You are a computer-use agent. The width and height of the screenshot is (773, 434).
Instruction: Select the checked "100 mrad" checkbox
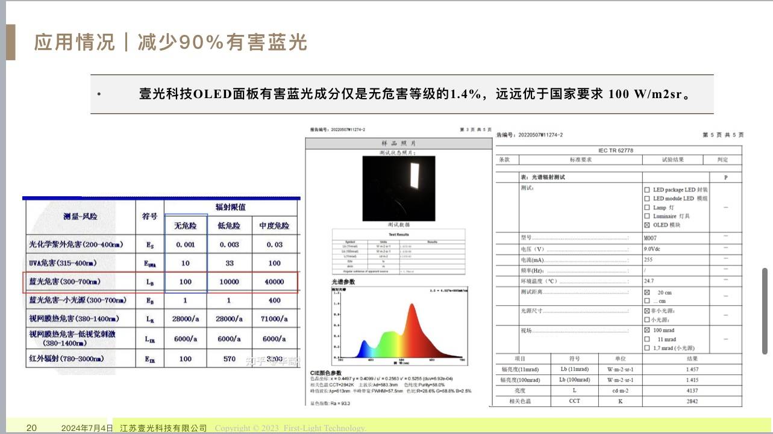tap(647, 330)
